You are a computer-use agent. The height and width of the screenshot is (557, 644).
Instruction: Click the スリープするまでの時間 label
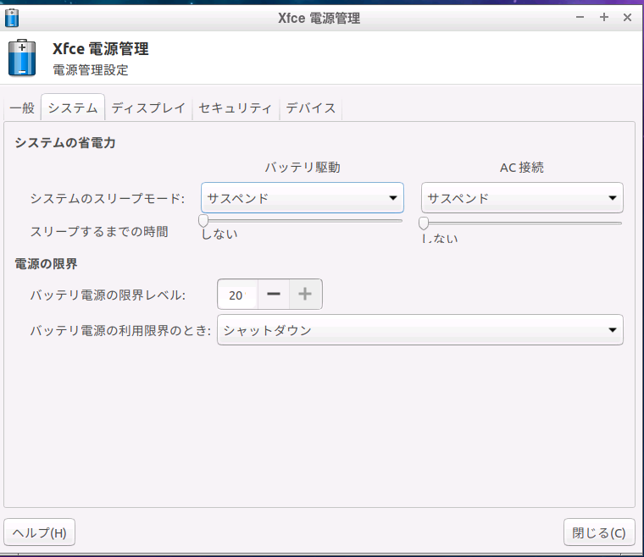tap(99, 231)
